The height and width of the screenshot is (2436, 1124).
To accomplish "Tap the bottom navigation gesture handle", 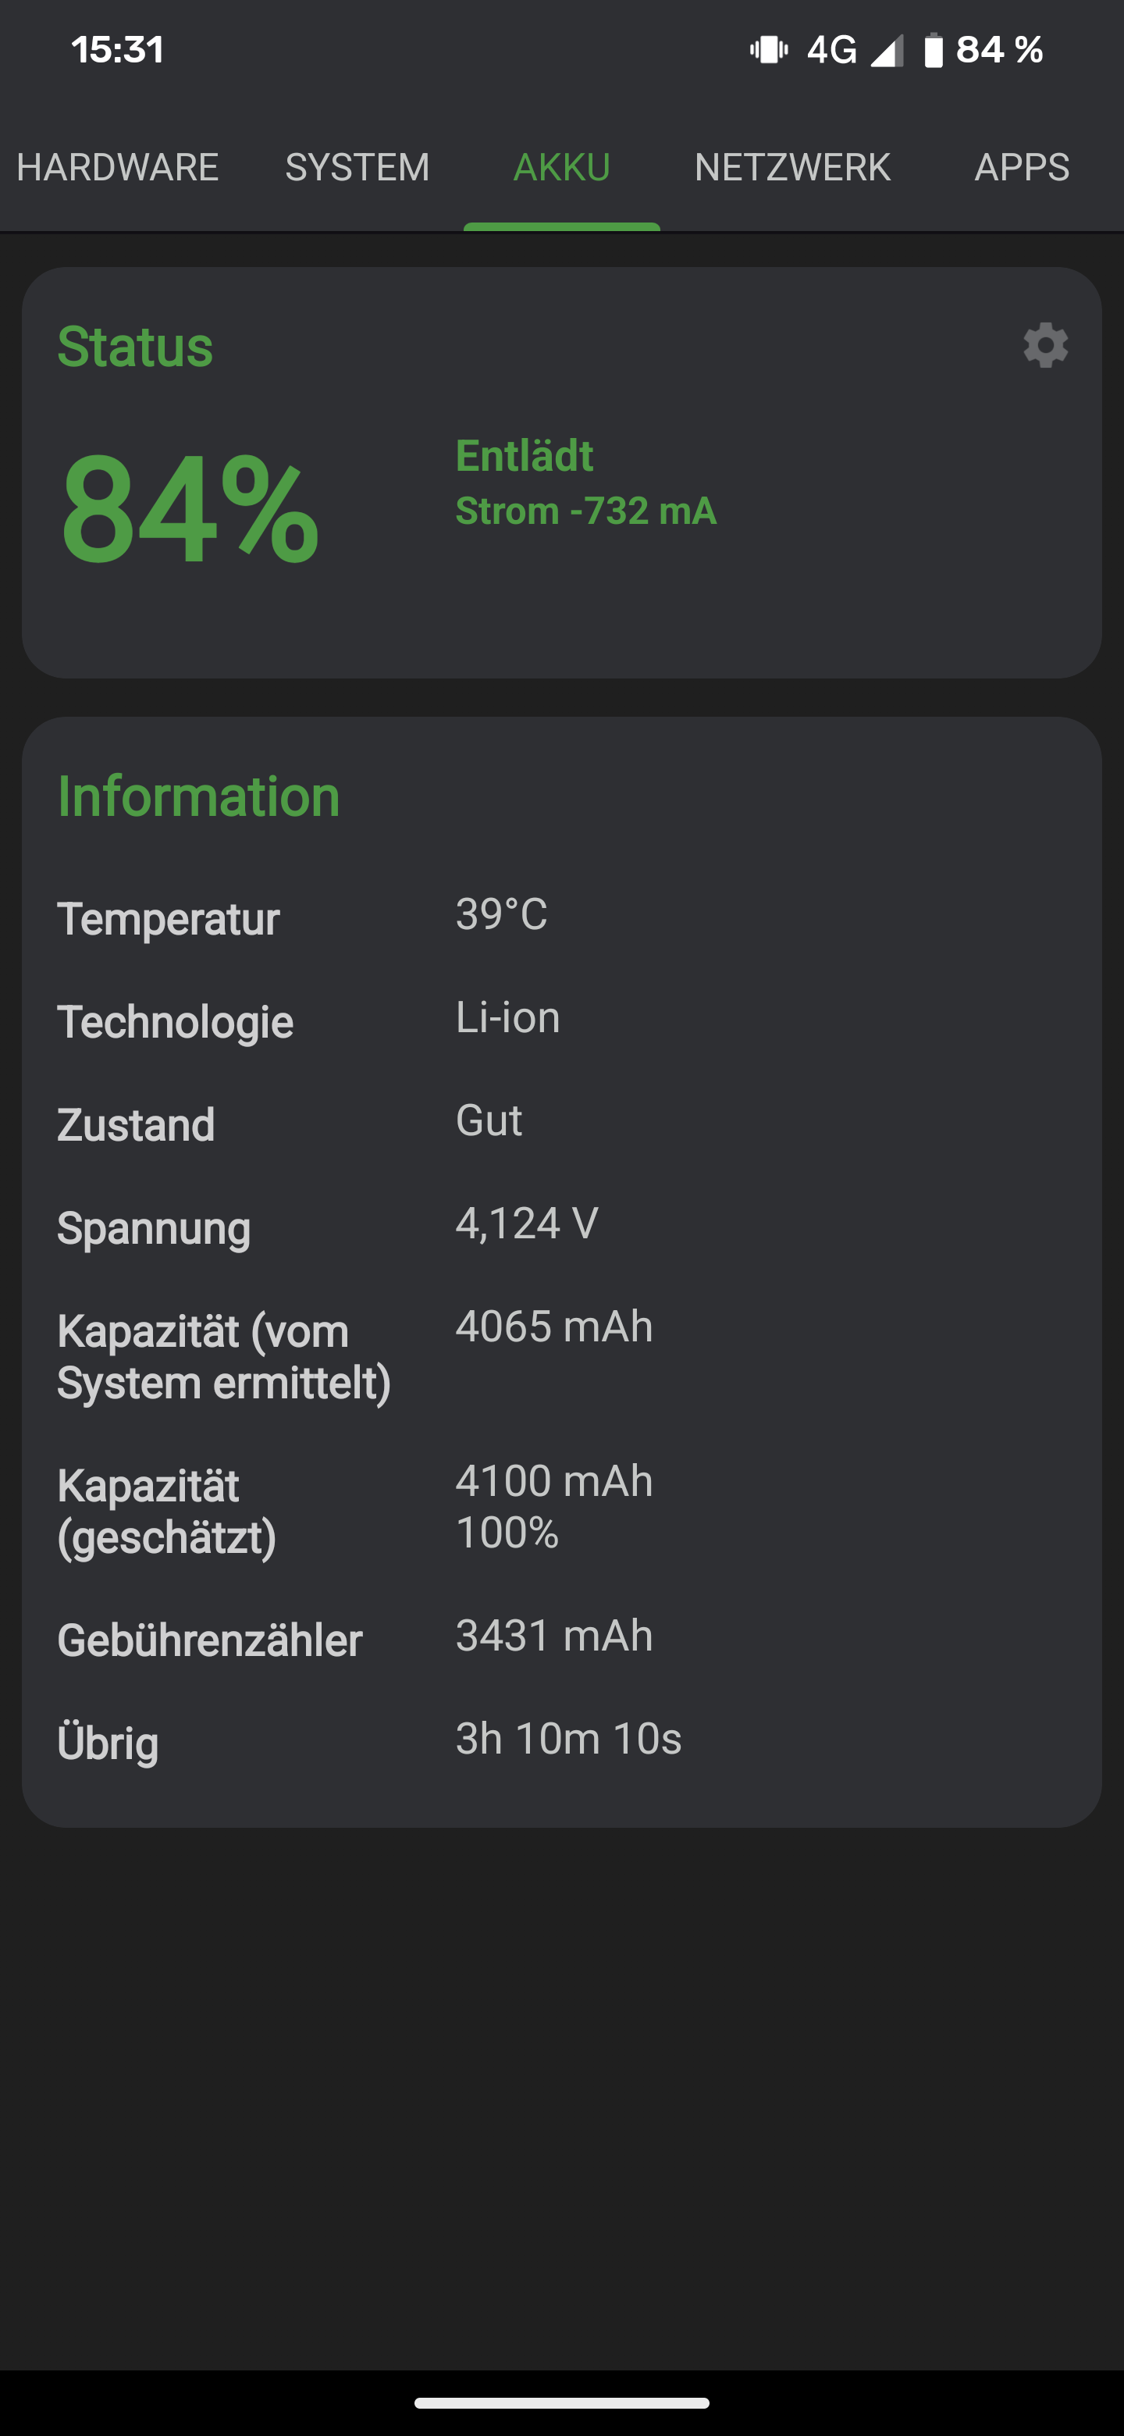I will pyautogui.click(x=561, y=2403).
